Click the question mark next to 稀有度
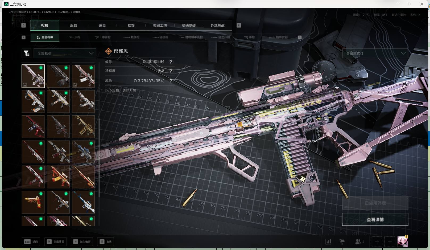The width and height of the screenshot is (430, 250). coord(171,71)
